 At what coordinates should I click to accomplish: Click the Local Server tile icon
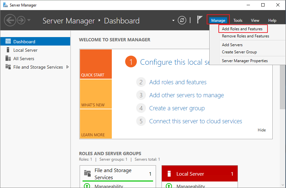click(169, 174)
